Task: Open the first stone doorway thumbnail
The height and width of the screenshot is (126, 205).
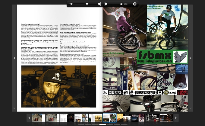Action: point(39,118)
